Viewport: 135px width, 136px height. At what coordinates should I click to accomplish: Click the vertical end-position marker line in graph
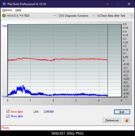point(107,61)
